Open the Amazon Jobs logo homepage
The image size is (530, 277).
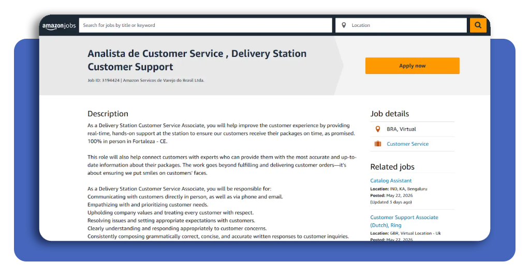(x=59, y=26)
